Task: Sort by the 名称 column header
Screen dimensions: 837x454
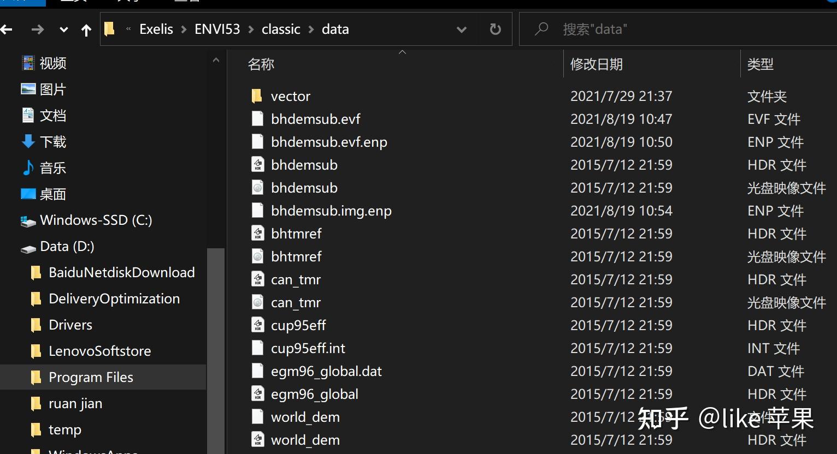Action: point(261,64)
